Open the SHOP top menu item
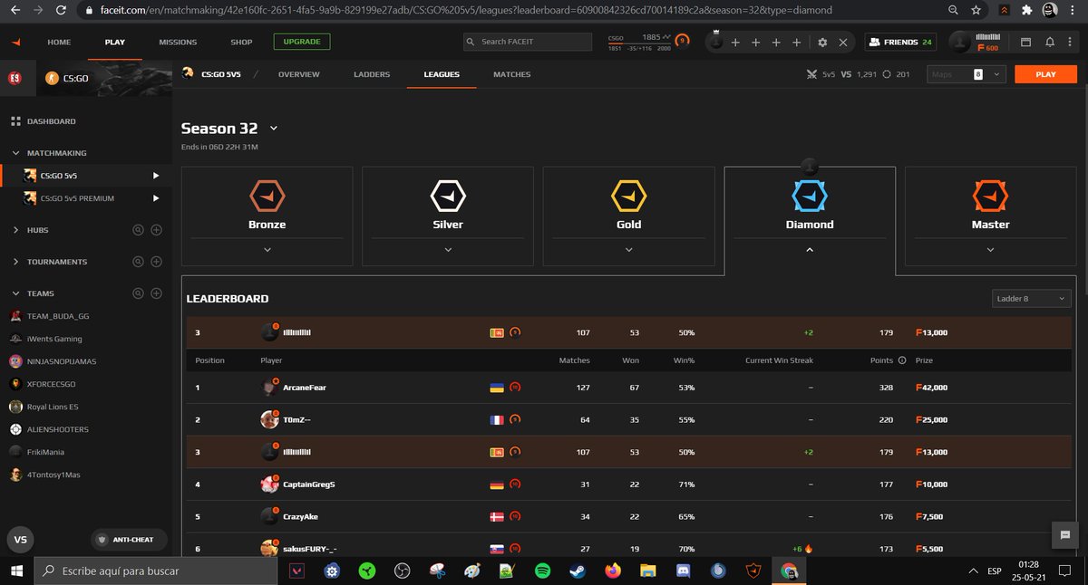 pyautogui.click(x=241, y=42)
